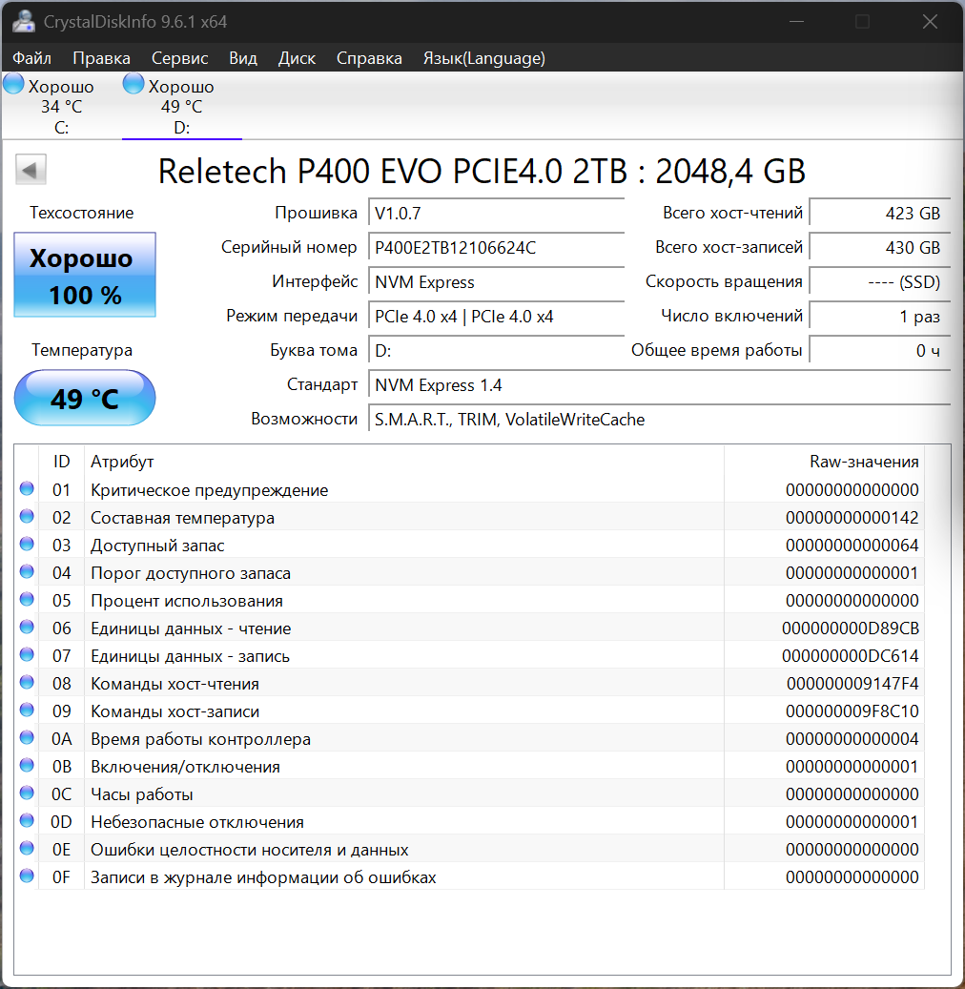Click the power on count value 1 раз
The height and width of the screenshot is (989, 965).
click(x=880, y=316)
